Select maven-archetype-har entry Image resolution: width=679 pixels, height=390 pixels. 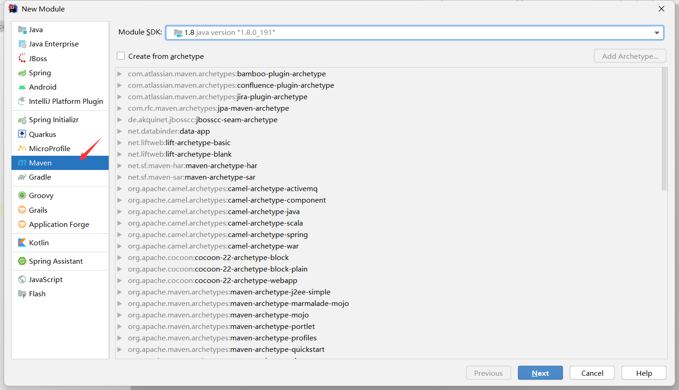[192, 166]
